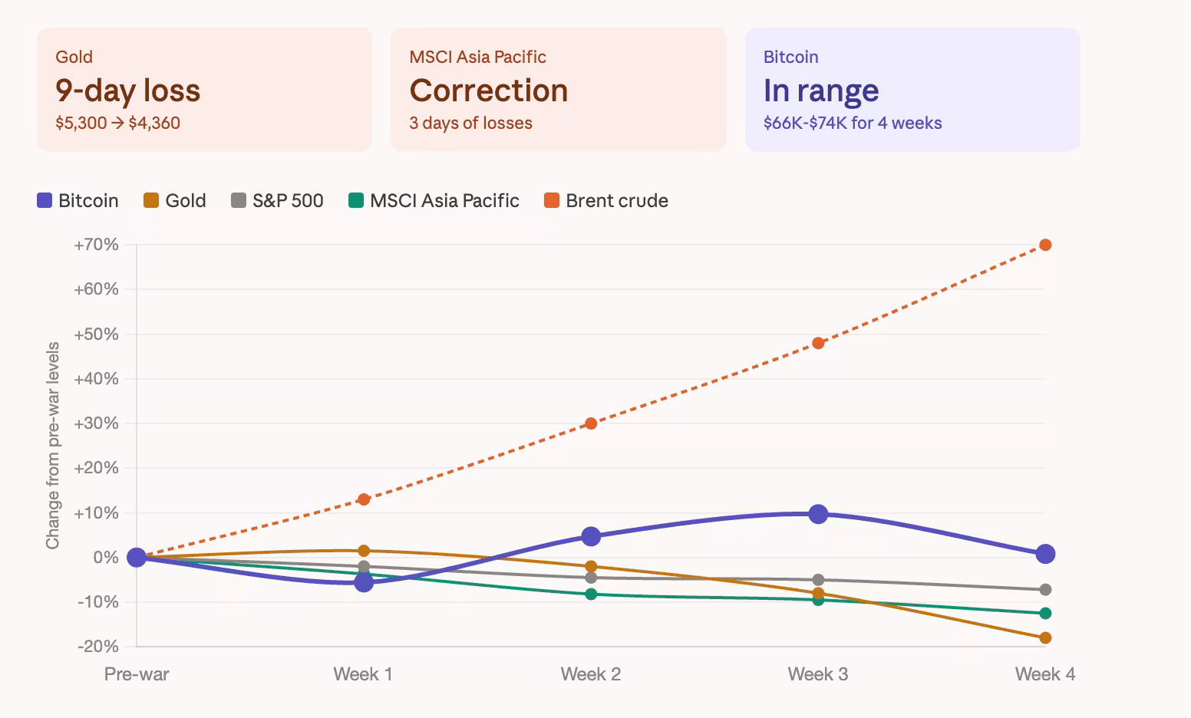Select the Bitcoin In range card
The height and width of the screenshot is (718, 1191).
point(912,90)
